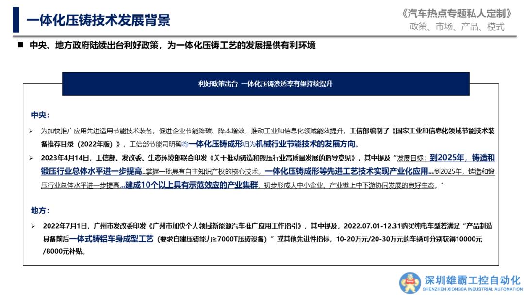Click the bold phrase 建成10个以上具有示范效应的产业集群

point(192,185)
